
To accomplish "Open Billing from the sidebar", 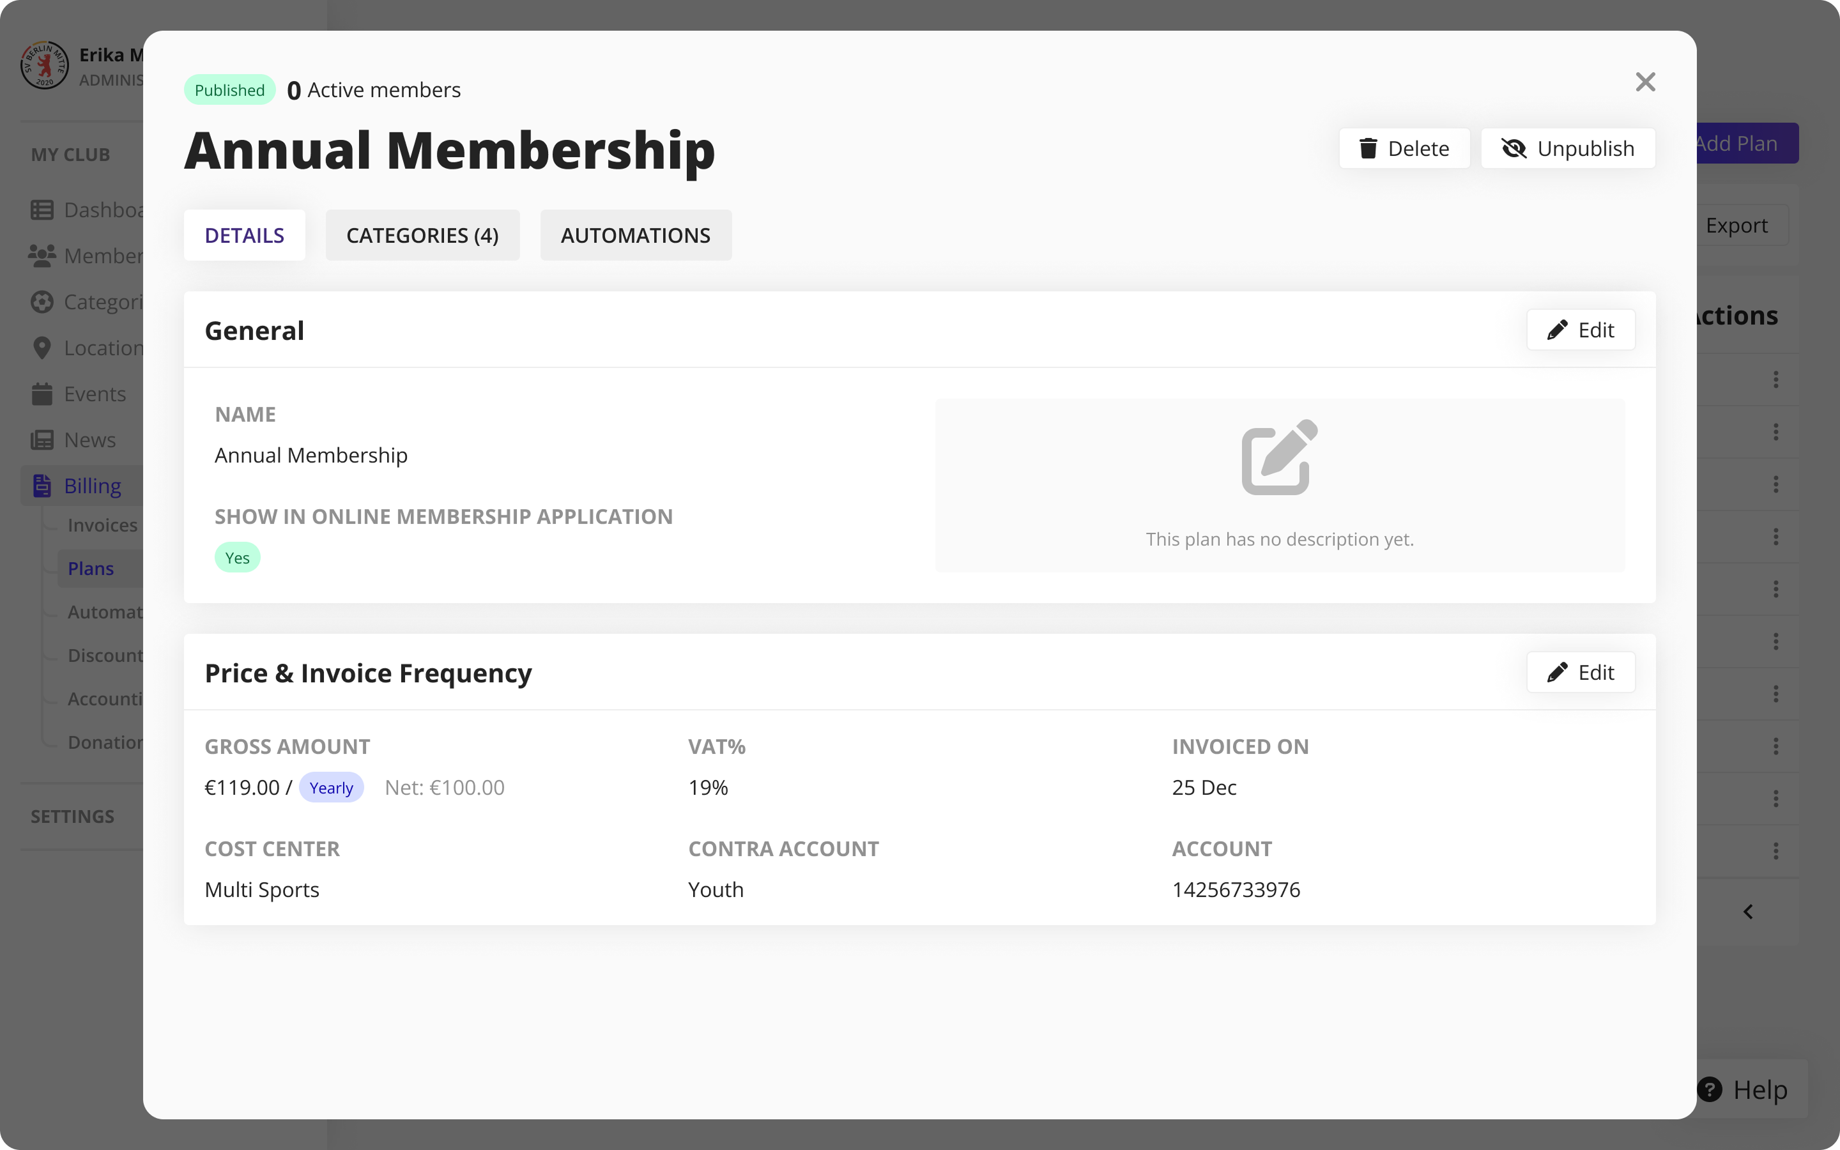I will pyautogui.click(x=82, y=486).
